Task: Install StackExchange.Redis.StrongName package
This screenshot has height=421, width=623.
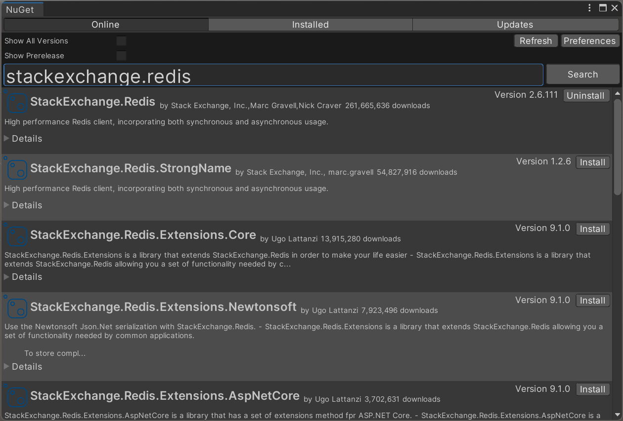Action: pos(593,162)
